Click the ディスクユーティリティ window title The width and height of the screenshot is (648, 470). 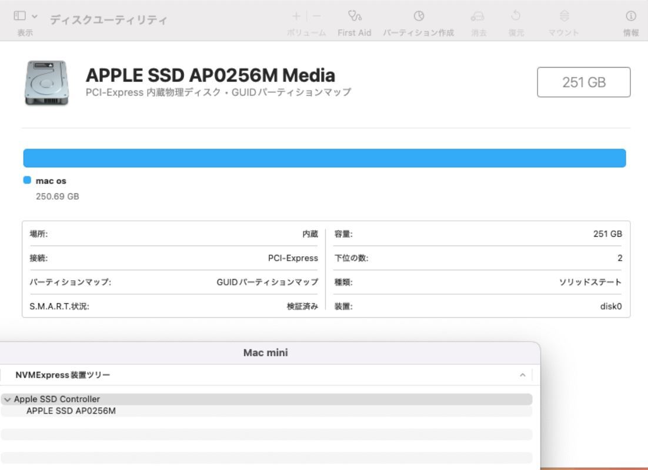[x=109, y=20]
